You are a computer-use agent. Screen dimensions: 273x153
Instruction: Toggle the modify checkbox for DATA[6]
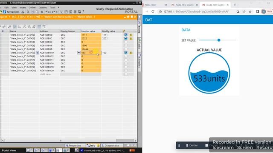126,56
